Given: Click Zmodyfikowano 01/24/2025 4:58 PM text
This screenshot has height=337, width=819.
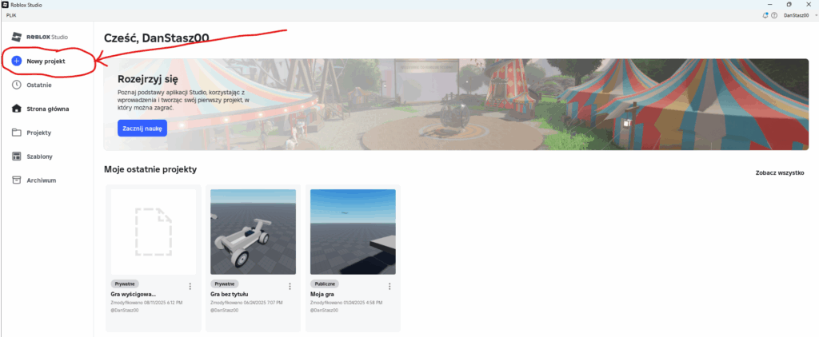Looking at the screenshot, I should point(346,303).
